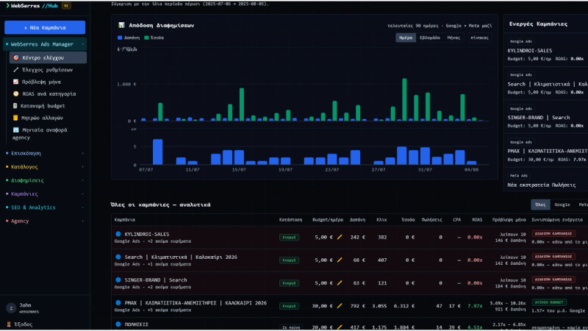Open KYLINDROI-SALES card in Ενεργές Καμπάνιες
This screenshot has height=331, width=588.
pyautogui.click(x=545, y=50)
